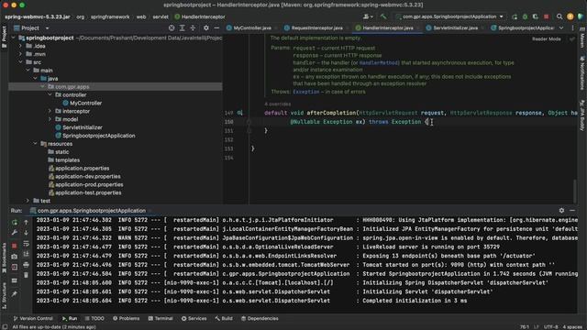Rerun the application from the top toolbar
Image resolution: width=587 pixels, height=330 pixels.
515,16
